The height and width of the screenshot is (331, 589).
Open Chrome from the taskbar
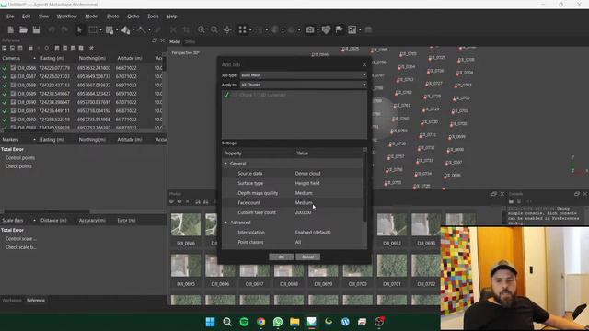pos(261,322)
